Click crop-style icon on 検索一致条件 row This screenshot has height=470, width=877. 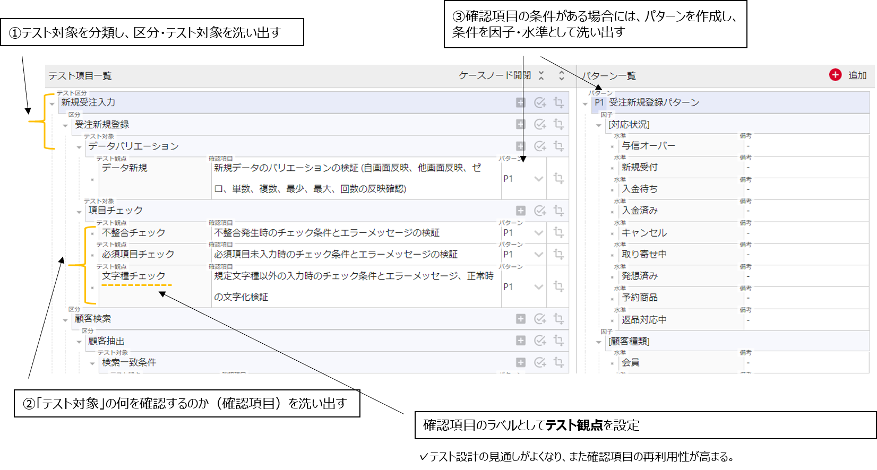558,362
